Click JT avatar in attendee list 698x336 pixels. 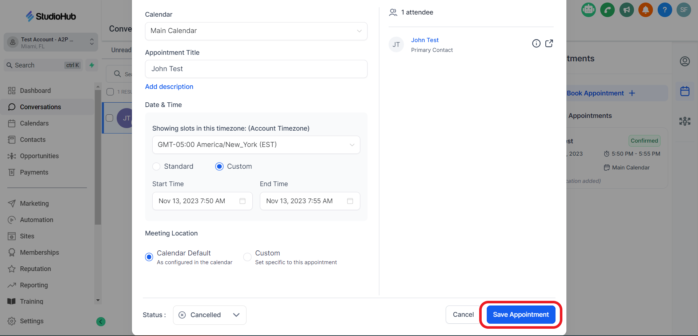click(396, 45)
